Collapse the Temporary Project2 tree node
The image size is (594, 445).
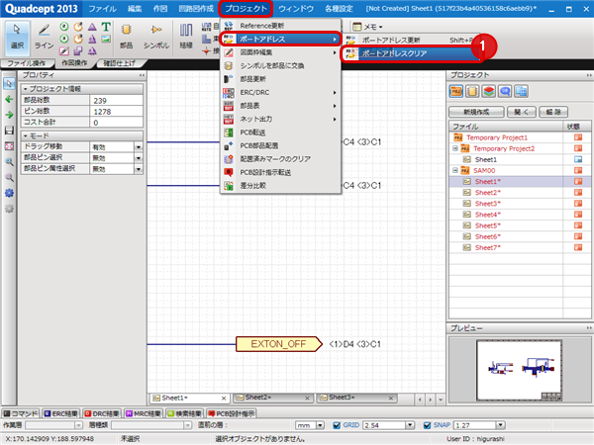(x=455, y=148)
